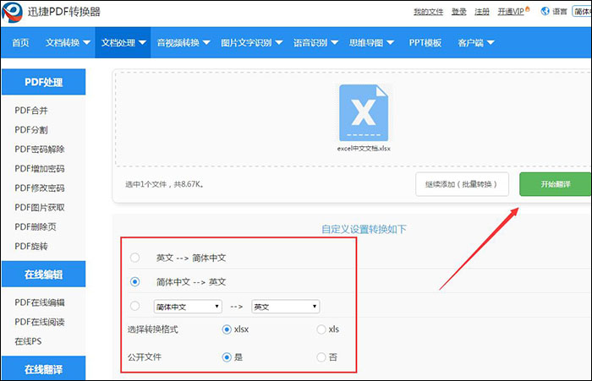Open the PDF处理 sidebar section

(x=43, y=82)
